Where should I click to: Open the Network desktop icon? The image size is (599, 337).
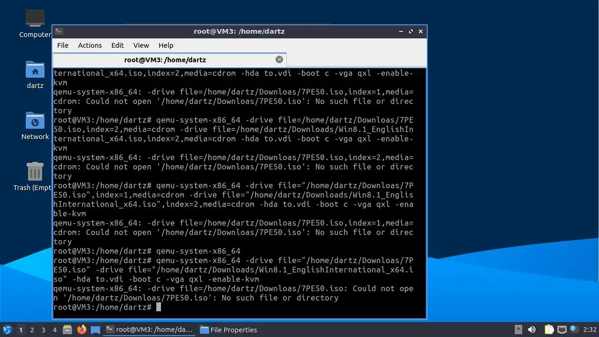pyautogui.click(x=35, y=125)
